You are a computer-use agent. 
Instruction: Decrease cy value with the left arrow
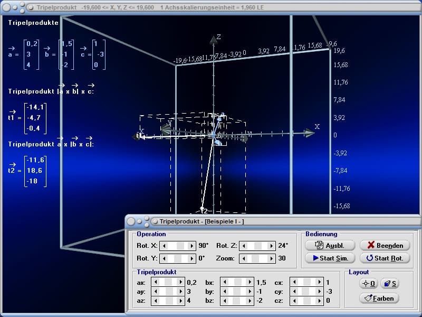(x=294, y=291)
